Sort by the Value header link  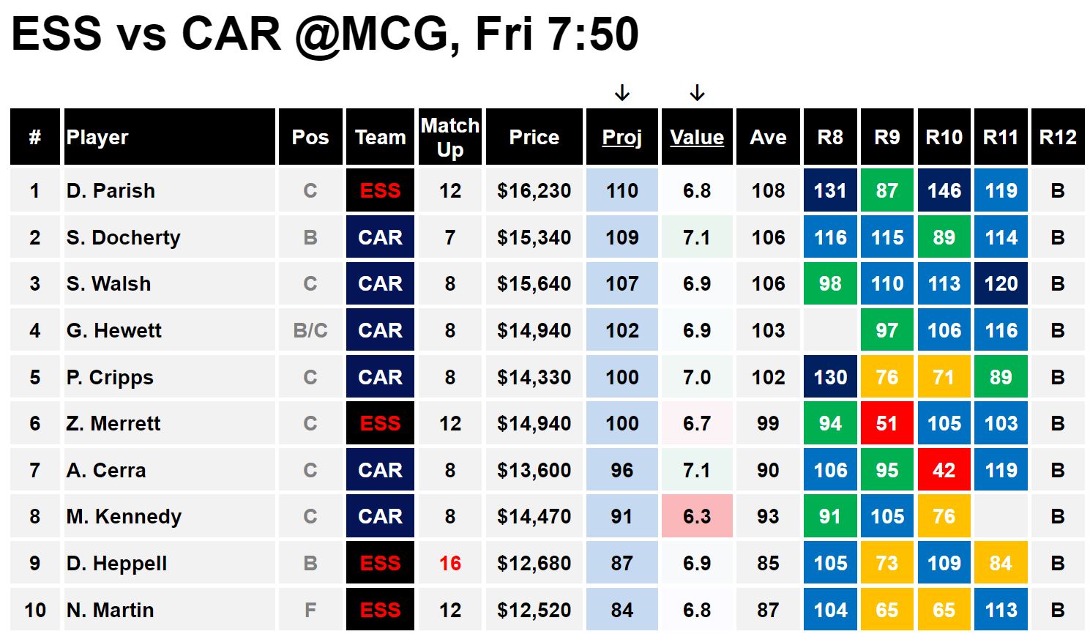point(697,137)
